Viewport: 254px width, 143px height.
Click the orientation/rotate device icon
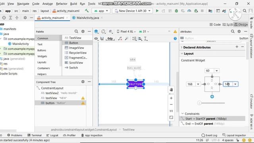click(x=103, y=31)
